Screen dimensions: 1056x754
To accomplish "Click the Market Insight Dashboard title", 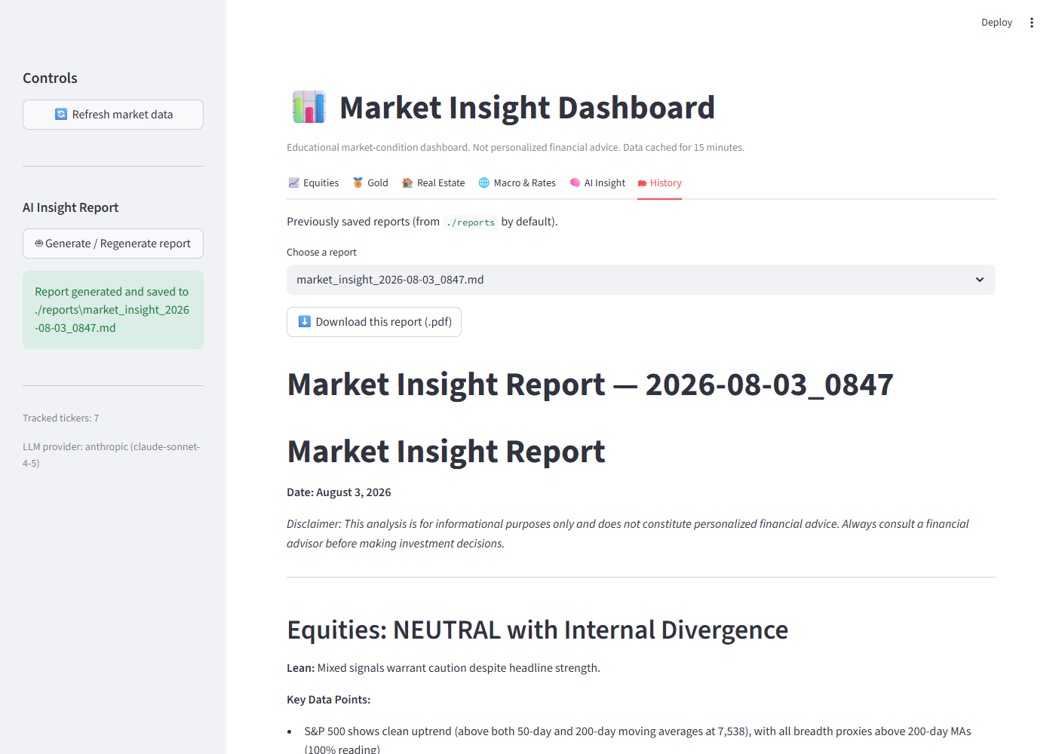I will 527,108.
